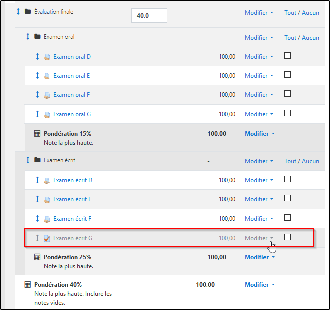The height and width of the screenshot is (310, 330).
Task: Open the Examen oral F link
Action: (x=71, y=95)
